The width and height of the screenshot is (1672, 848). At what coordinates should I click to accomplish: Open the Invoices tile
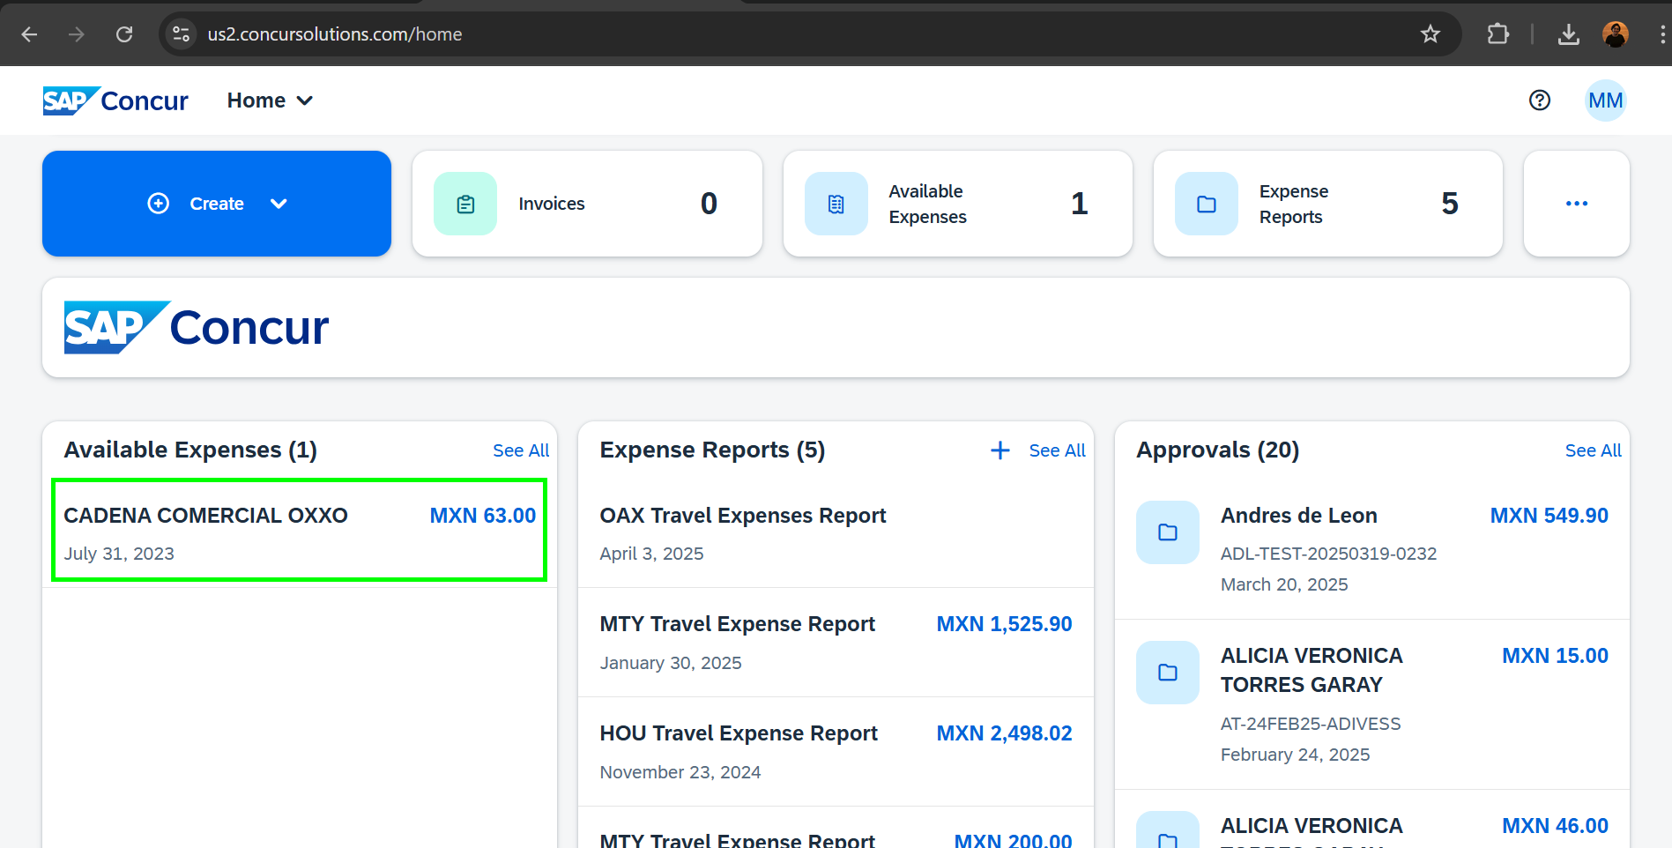587,204
